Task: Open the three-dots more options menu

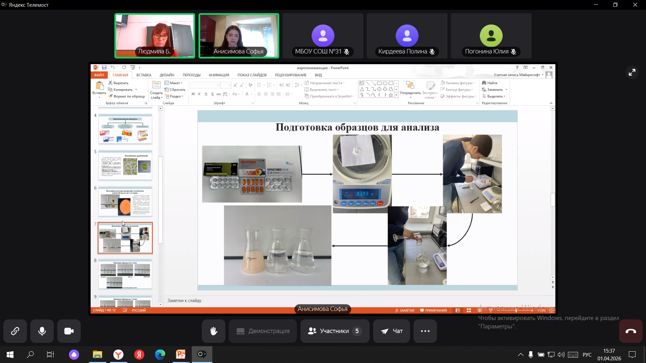Action: pyautogui.click(x=425, y=331)
